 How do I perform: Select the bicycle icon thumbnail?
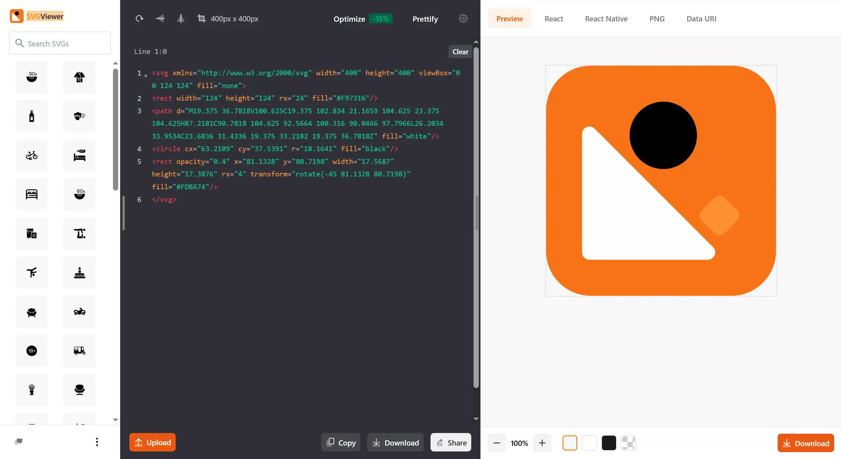click(x=32, y=155)
